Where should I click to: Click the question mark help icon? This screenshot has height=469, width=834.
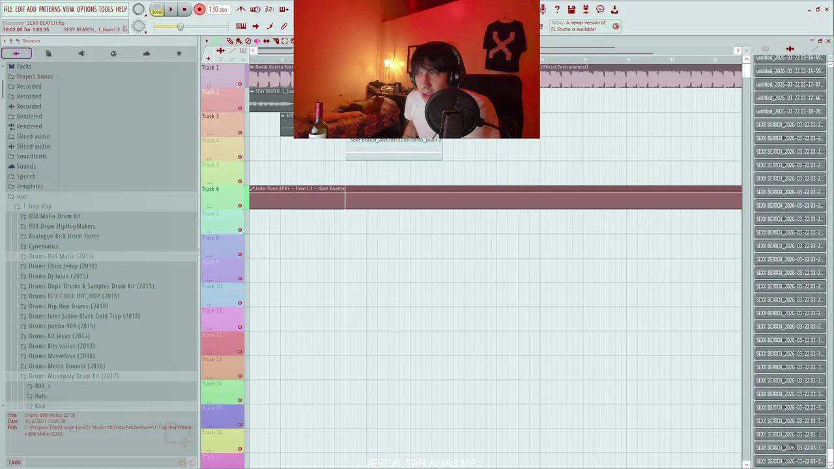(557, 9)
